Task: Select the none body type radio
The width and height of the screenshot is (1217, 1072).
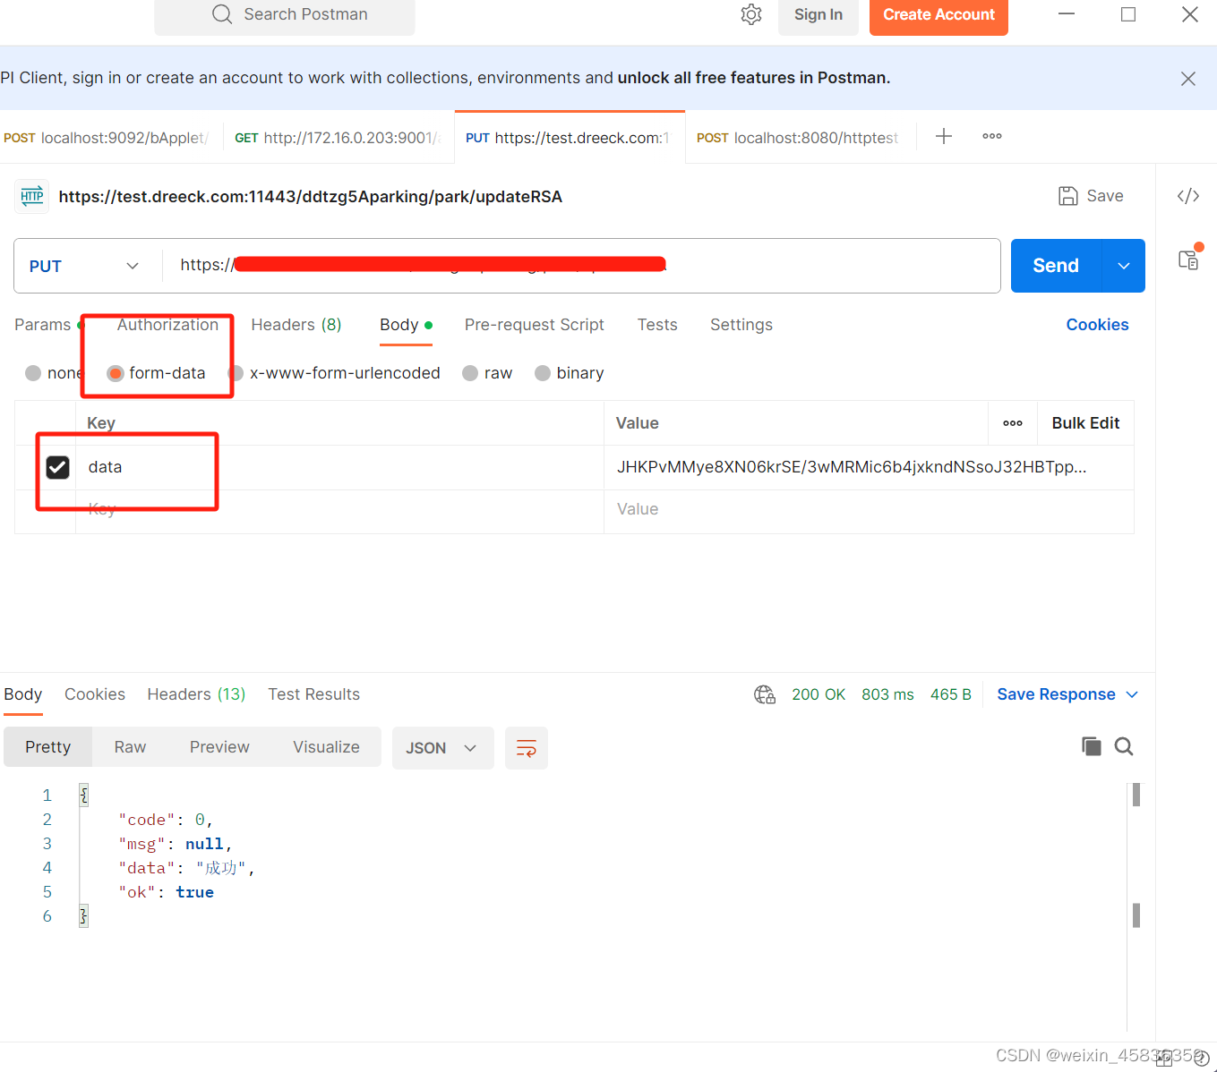Action: 33,373
